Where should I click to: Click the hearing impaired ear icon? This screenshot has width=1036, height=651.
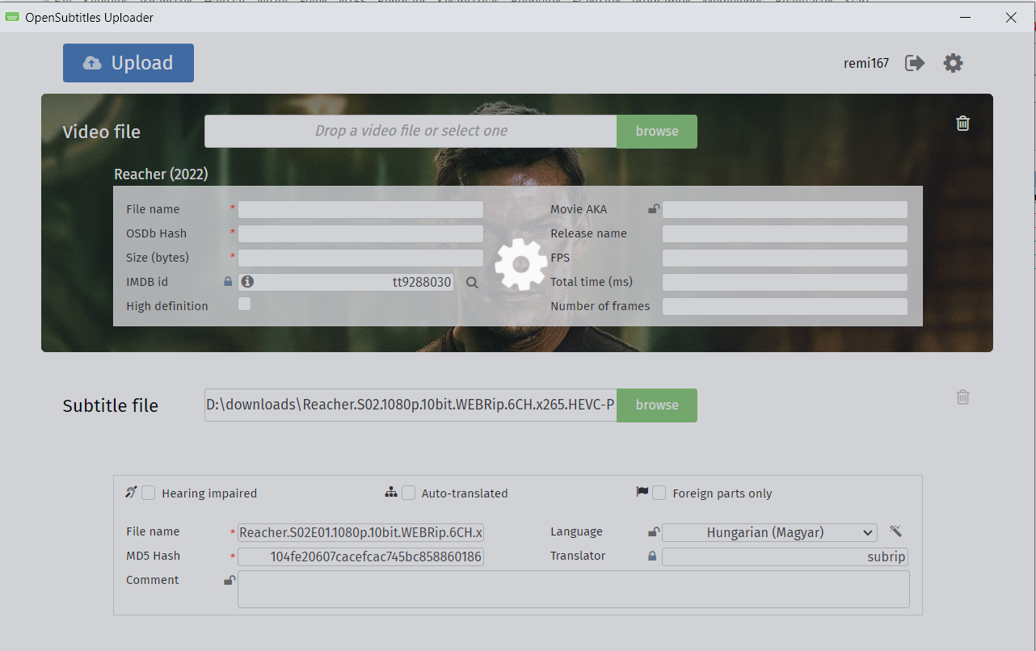[131, 492]
